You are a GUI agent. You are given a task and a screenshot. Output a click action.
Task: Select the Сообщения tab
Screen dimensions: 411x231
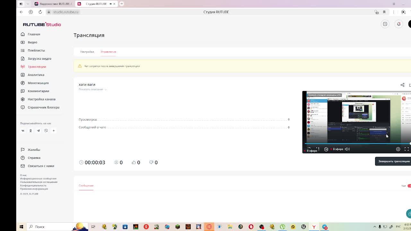(x=86, y=185)
